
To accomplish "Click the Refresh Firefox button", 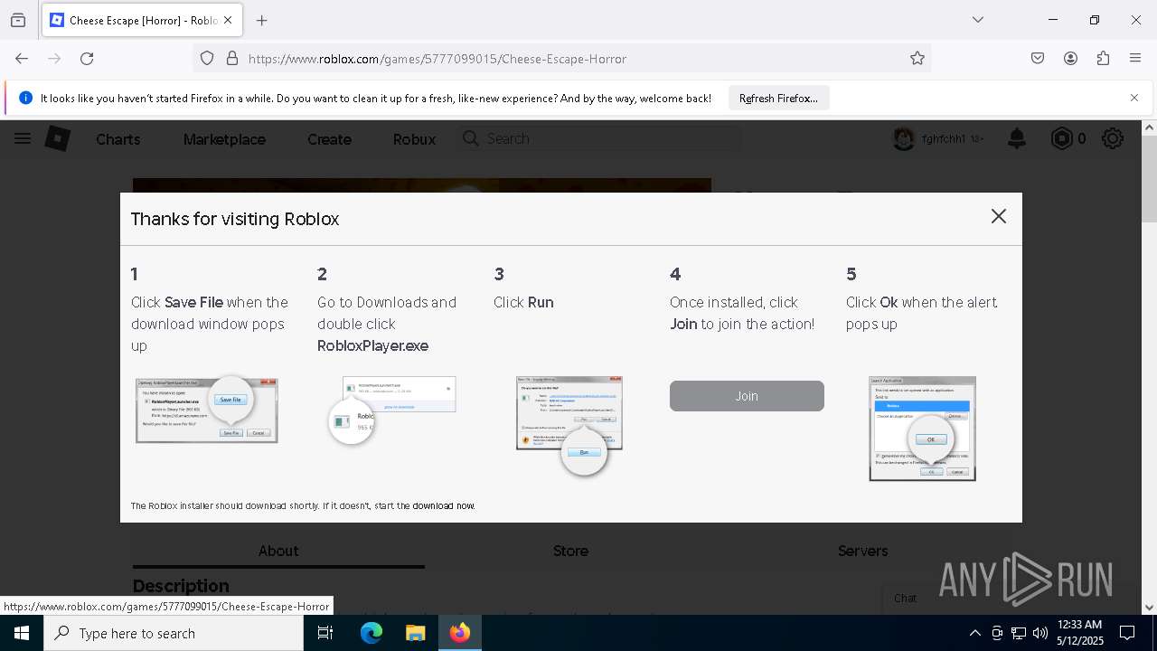I will pyautogui.click(x=778, y=98).
